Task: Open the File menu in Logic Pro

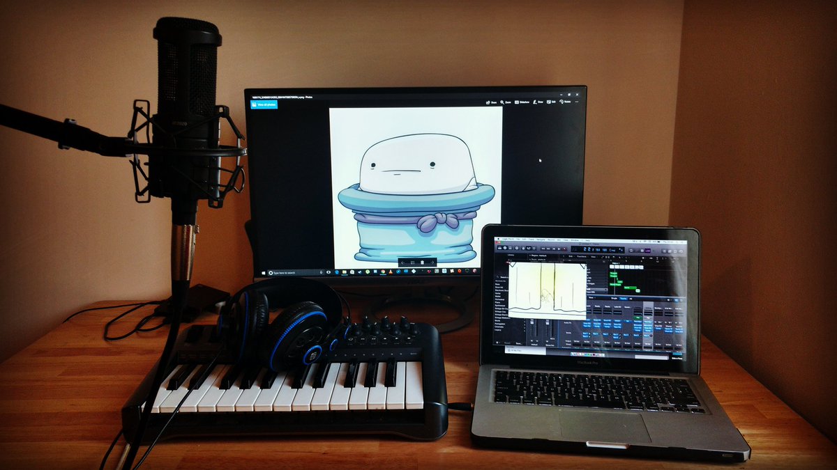Action: [518, 240]
